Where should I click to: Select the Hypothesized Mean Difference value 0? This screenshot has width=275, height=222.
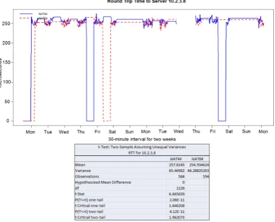(x=183, y=182)
